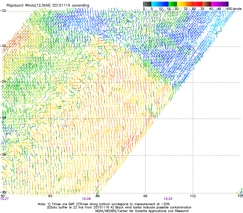
Task: Click the "Data buffer is 22 hrs" note line
Action: coord(119,207)
